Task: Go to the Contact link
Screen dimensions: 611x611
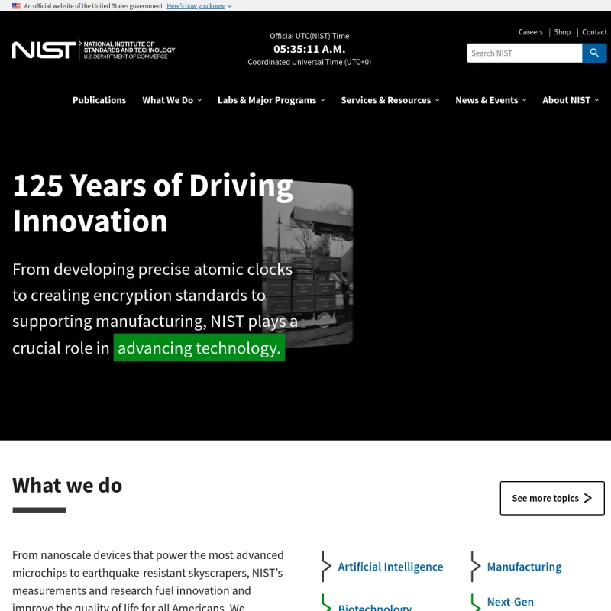Action: [594, 32]
